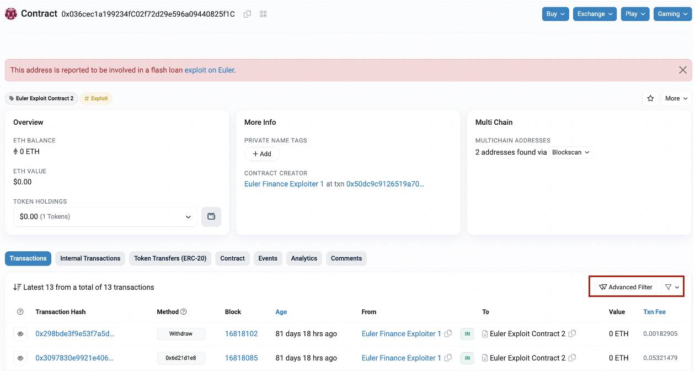Click the IN badge in the Withdraw row
The width and height of the screenshot is (695, 371).
(x=467, y=333)
